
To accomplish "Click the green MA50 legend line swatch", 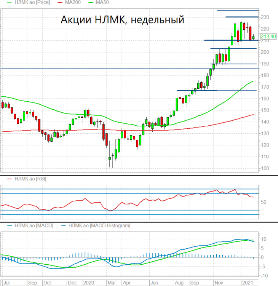I will pos(91,3).
